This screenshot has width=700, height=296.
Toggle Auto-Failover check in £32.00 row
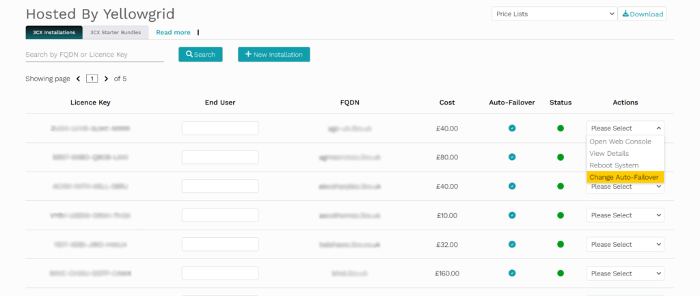click(511, 245)
